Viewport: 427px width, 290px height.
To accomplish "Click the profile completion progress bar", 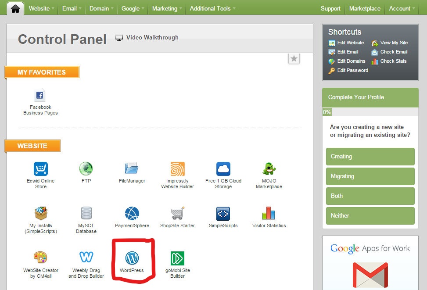I will (370, 112).
